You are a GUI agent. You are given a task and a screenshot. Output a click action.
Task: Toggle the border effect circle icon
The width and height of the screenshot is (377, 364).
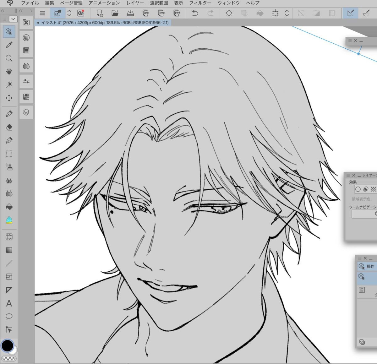358,189
